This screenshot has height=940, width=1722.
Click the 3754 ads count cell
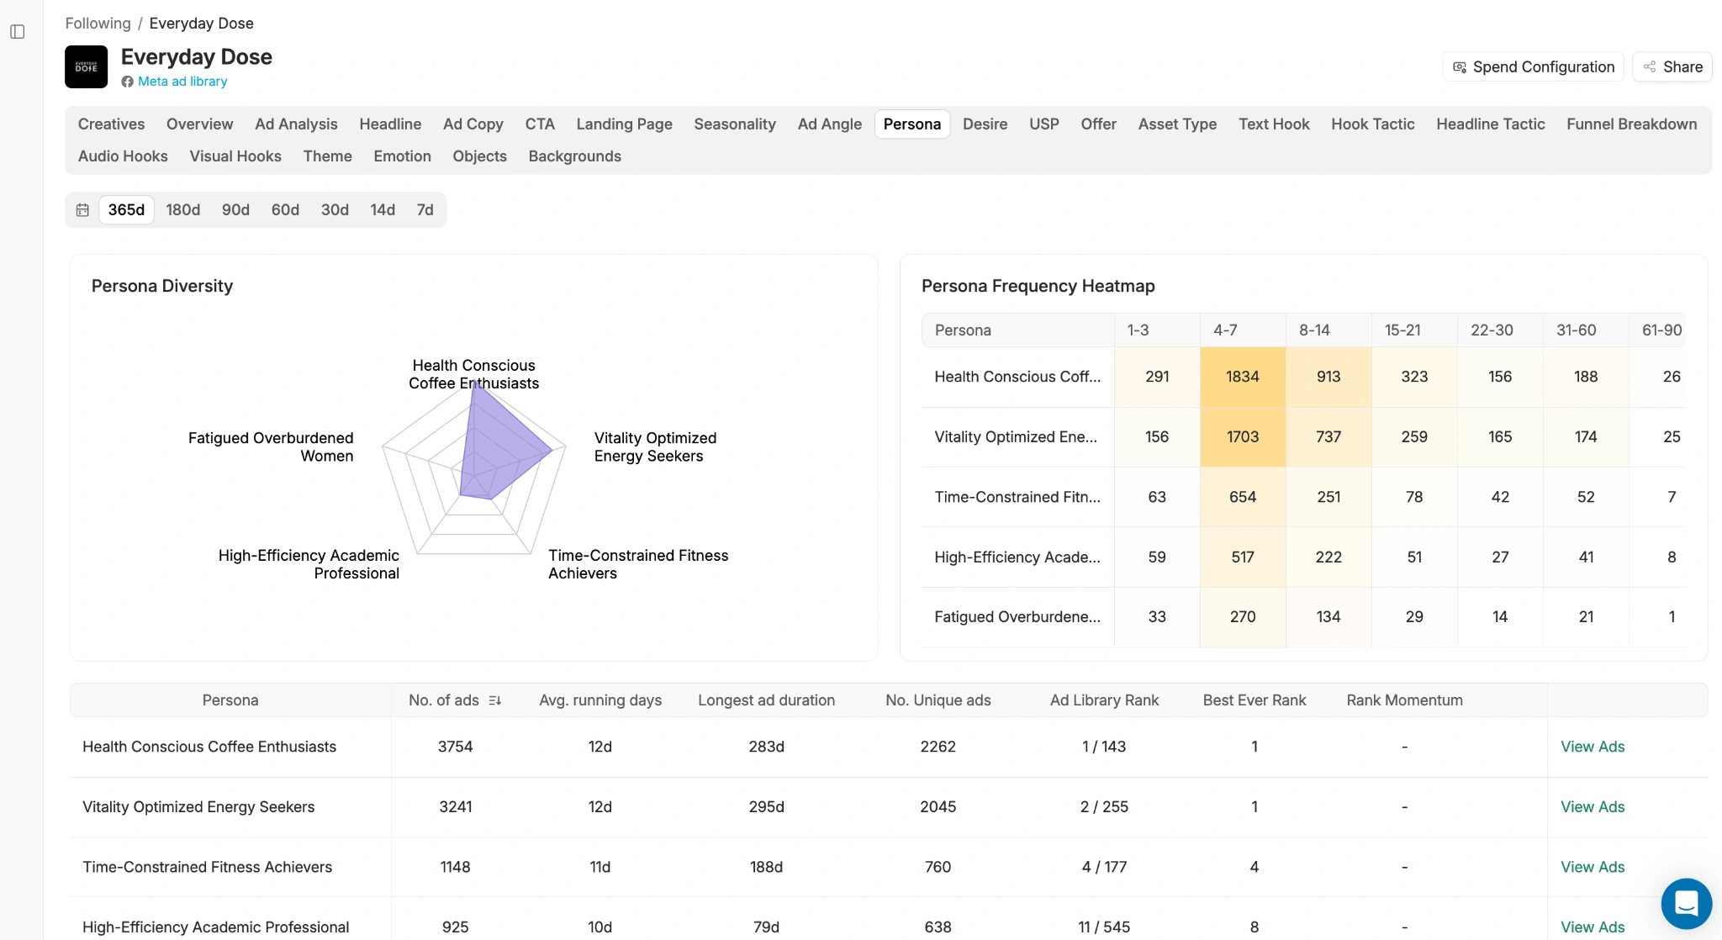pos(455,747)
